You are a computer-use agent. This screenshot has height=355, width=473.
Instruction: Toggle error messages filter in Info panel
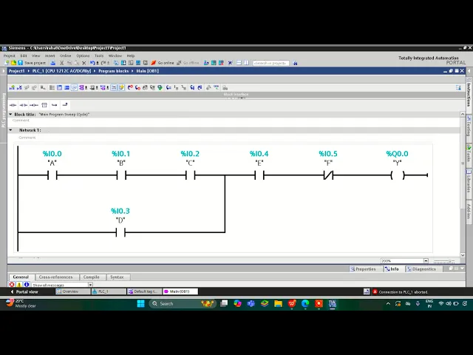(x=12, y=285)
